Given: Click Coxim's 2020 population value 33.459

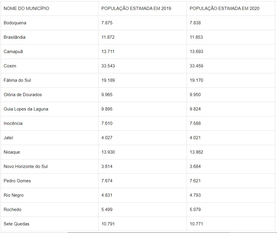Looking at the screenshot, I should click(x=196, y=66).
